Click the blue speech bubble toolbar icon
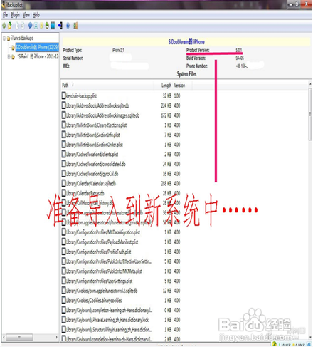Screen dimensions: 313x347 tap(30, 26)
